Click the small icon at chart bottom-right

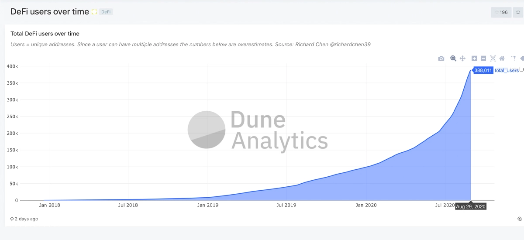pos(519,219)
